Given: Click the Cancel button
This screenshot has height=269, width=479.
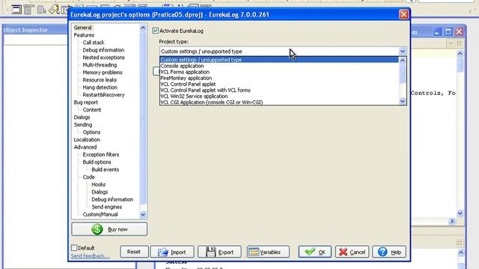Looking at the screenshot, I should pos(352,252).
